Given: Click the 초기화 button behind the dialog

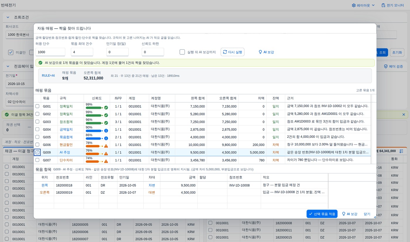Looking at the screenshot, I should pyautogui.click(x=397, y=52).
